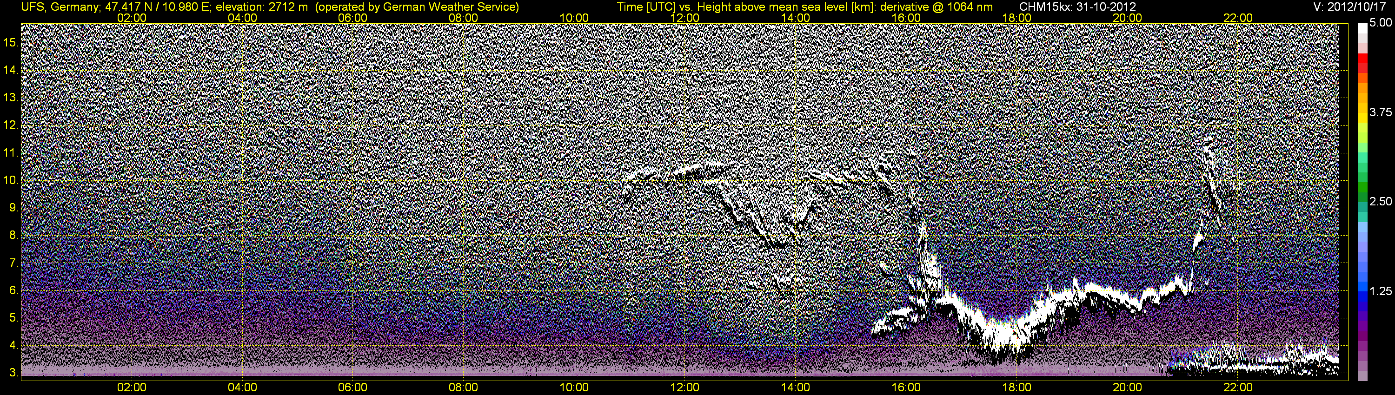Click the 10:00 label on the bottom time axis
The width and height of the screenshot is (1395, 395).
tap(574, 388)
